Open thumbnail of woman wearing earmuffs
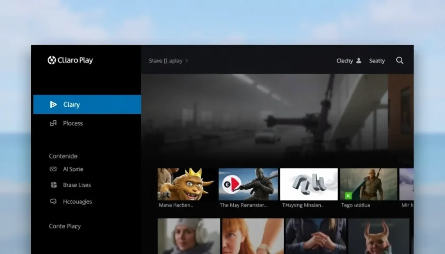 coord(189,236)
